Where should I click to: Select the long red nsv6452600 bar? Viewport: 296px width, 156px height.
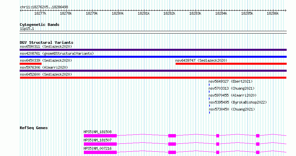click(153, 78)
